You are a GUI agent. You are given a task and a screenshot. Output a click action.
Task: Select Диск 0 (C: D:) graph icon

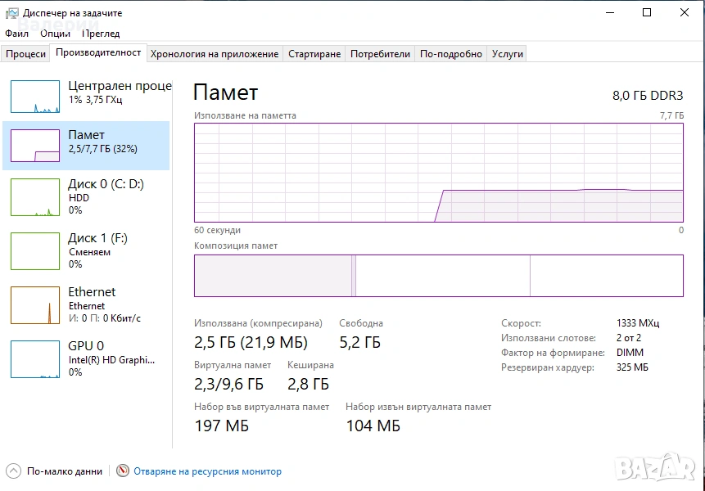tap(35, 197)
